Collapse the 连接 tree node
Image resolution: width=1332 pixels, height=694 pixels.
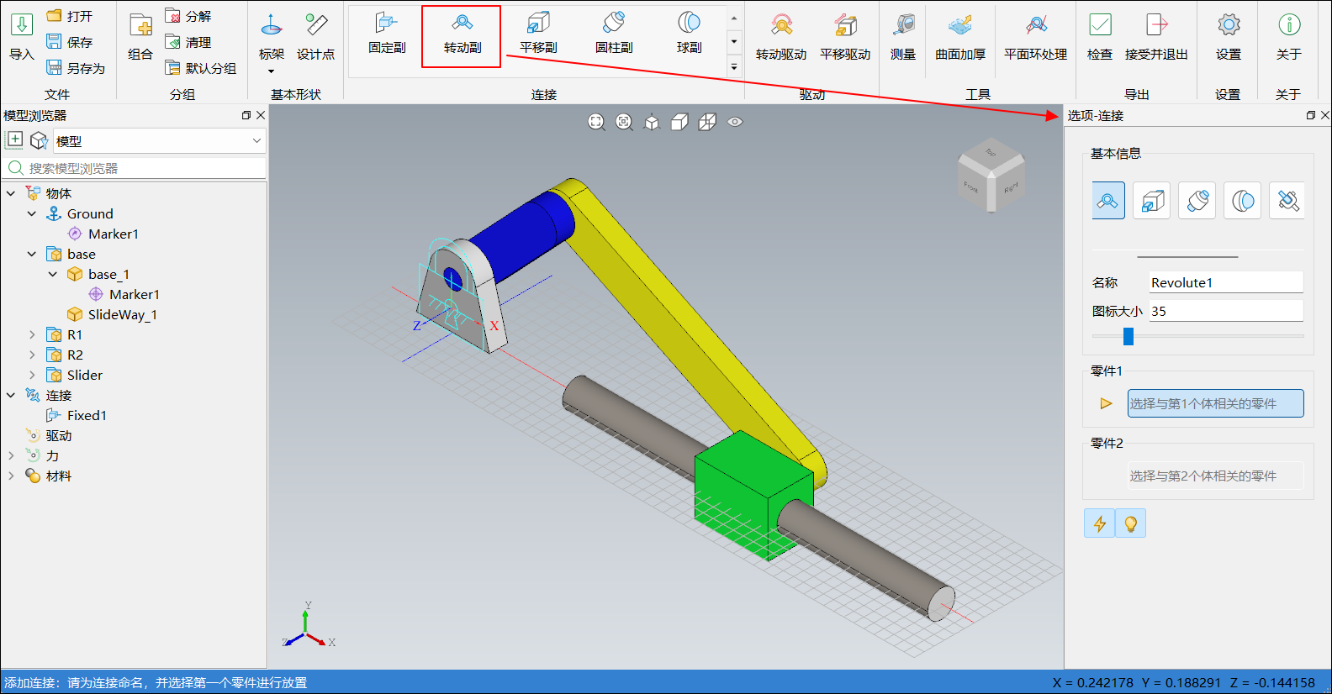tap(11, 395)
